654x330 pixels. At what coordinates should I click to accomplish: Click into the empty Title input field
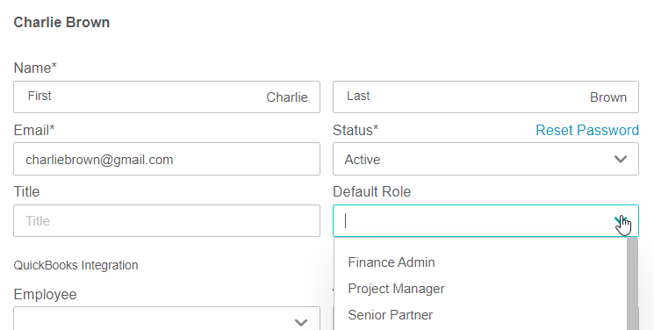click(x=167, y=220)
